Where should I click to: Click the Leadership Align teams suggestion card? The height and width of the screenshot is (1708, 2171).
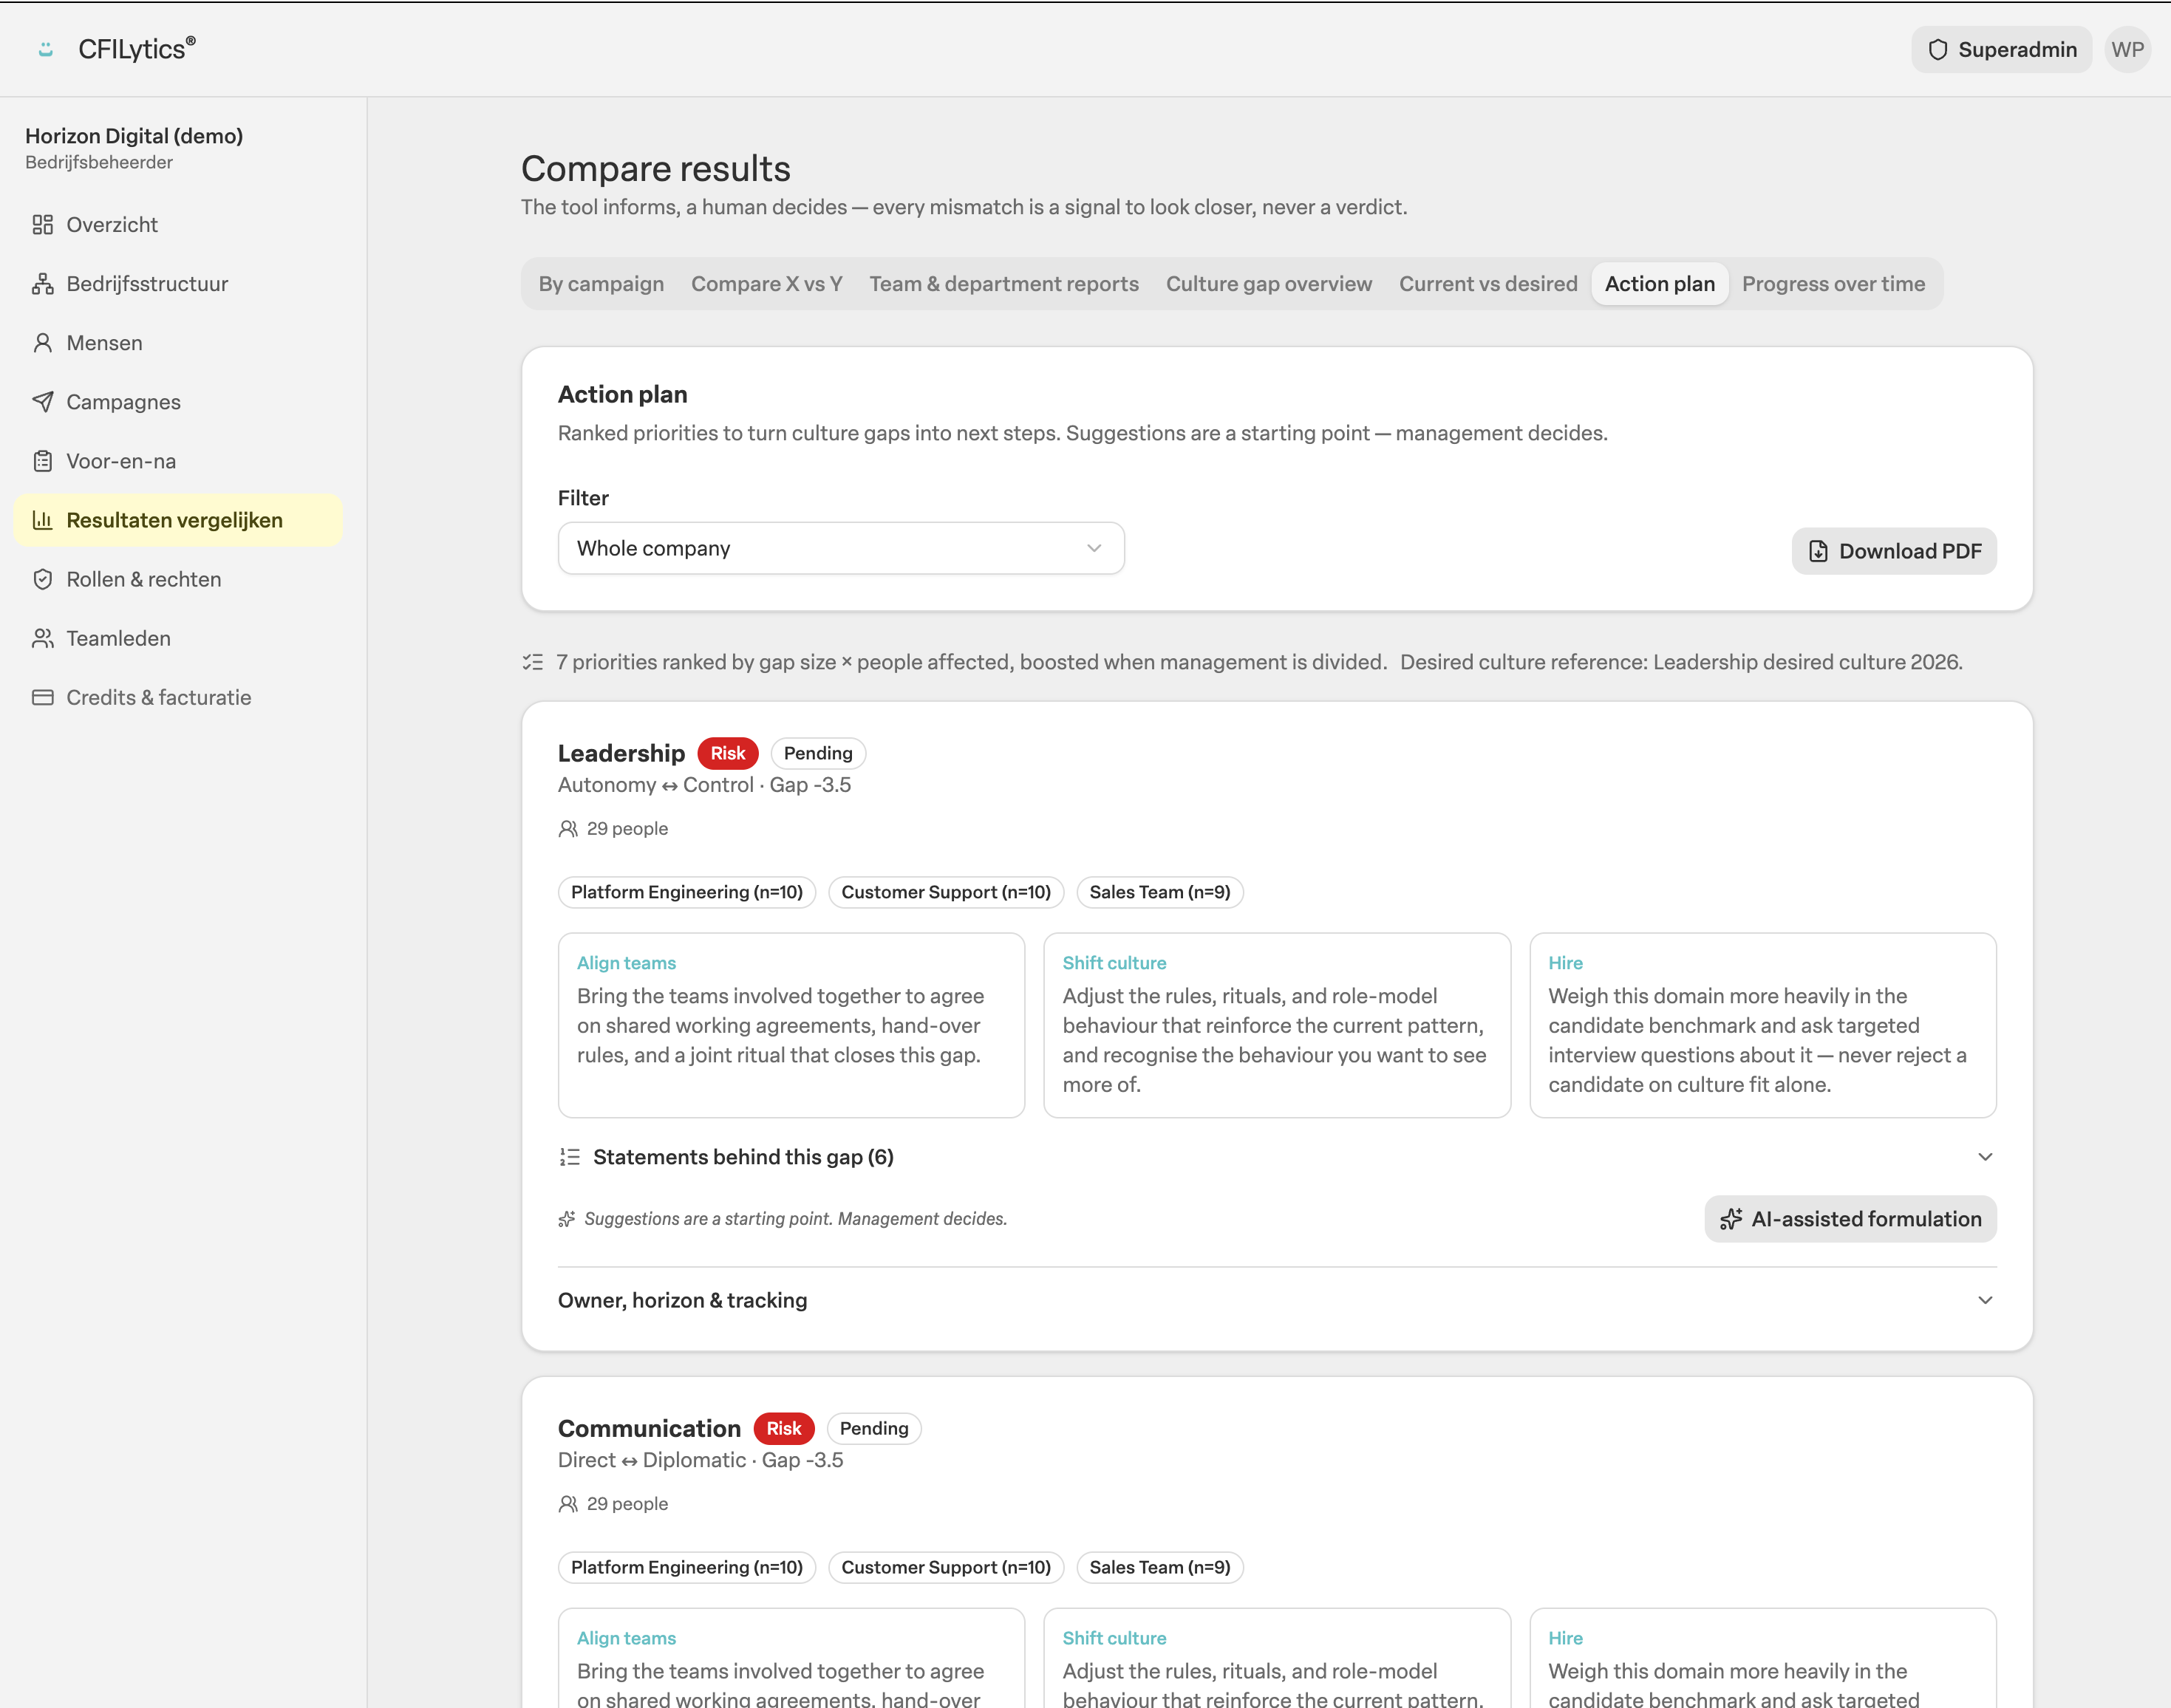point(791,1024)
